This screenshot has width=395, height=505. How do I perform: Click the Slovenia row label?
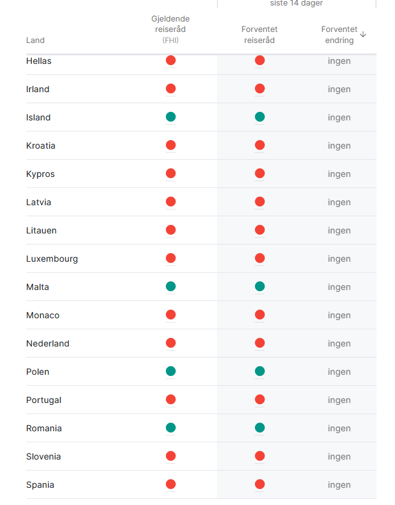pos(43,456)
